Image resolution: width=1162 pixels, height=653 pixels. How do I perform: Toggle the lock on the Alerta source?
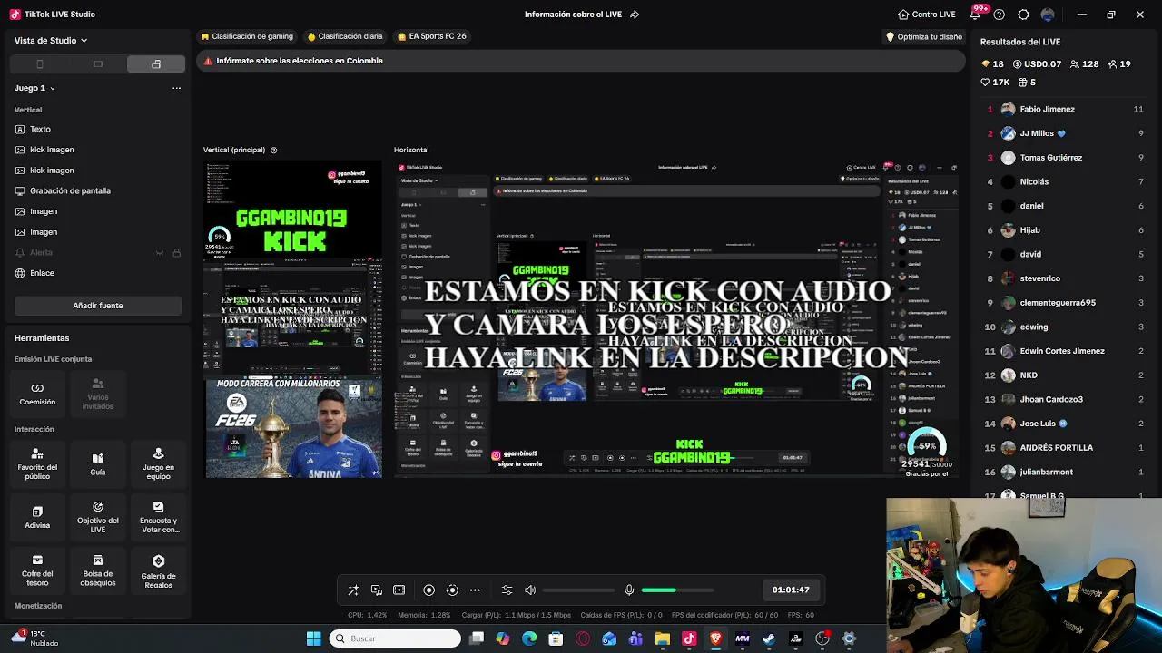tap(176, 253)
